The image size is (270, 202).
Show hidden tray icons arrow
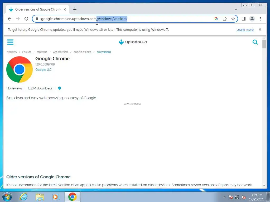[x=224, y=197]
